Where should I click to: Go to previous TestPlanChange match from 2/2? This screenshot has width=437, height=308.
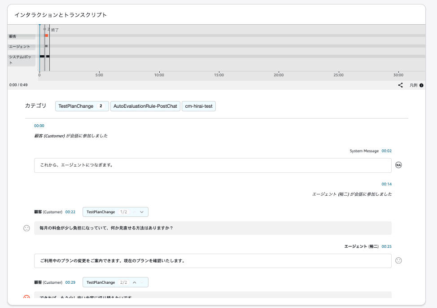134,282
